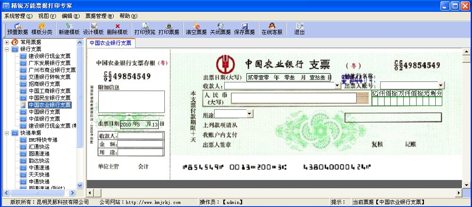Screen dimensions: 472x207
Task: Open 帮助 menu
Action: 128,16
